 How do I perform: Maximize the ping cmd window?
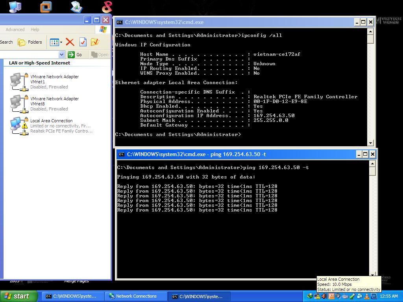(x=365, y=154)
